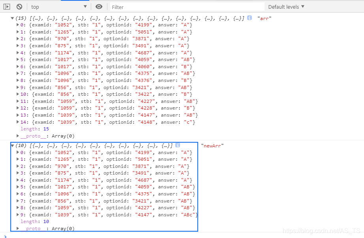Open the Default levels dropdown

tap(286, 7)
